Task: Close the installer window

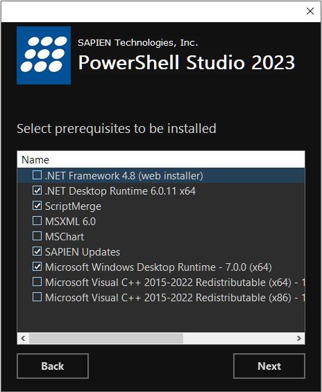Action: [x=310, y=11]
